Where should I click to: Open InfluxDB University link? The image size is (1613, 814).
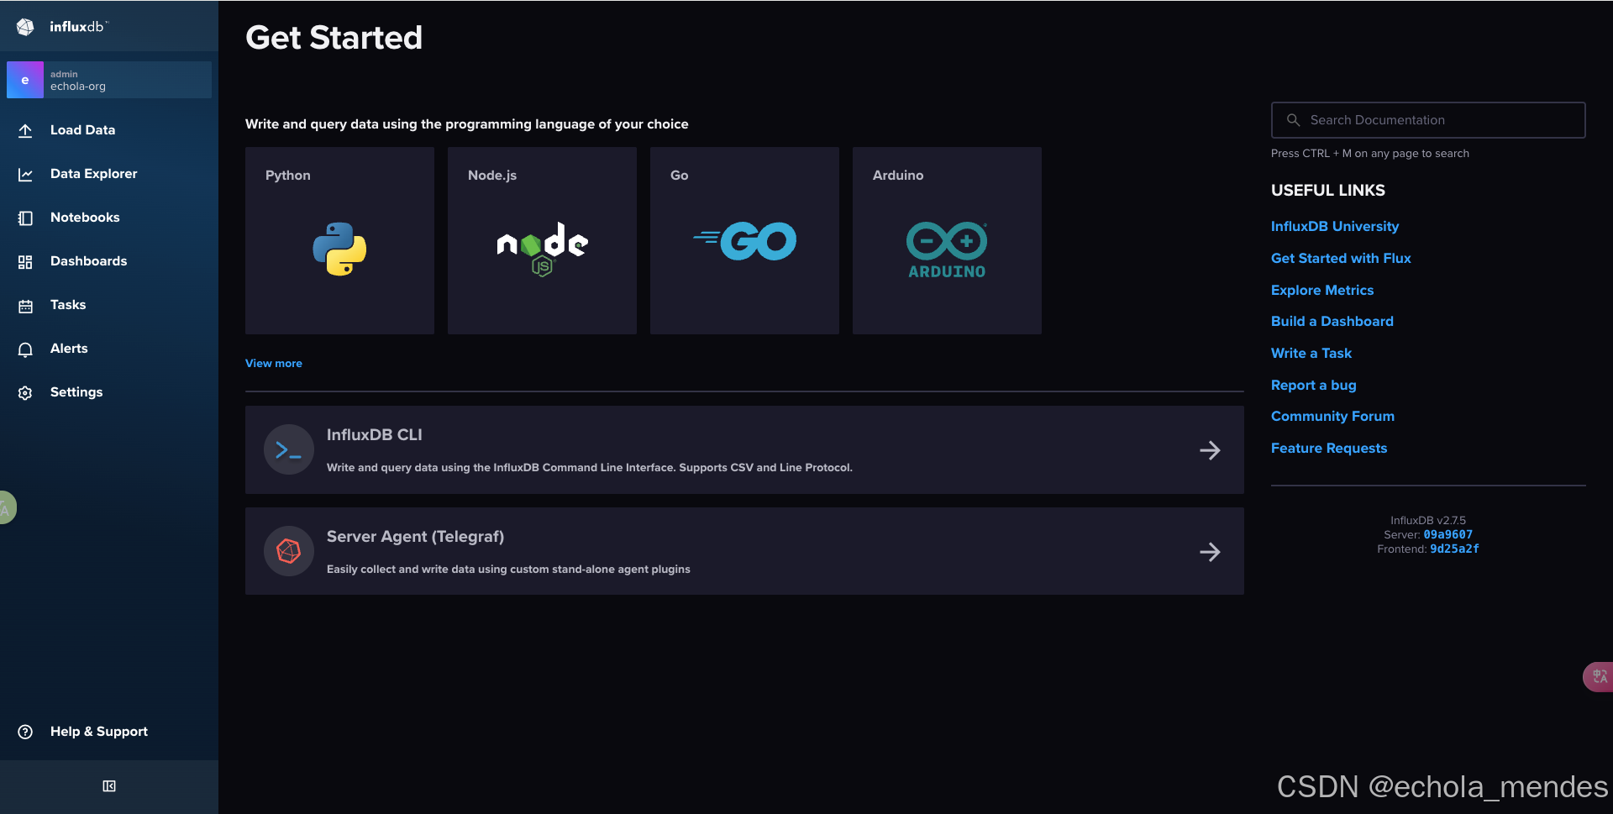[x=1335, y=227]
